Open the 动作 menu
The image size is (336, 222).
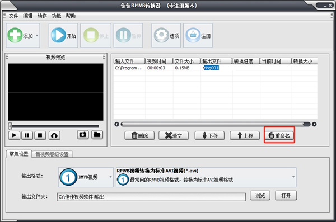click(42, 16)
